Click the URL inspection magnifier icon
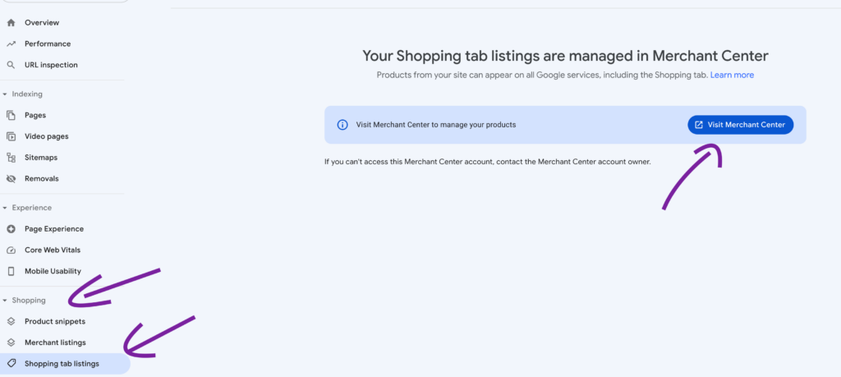Screen dimensions: 841x377 click(11, 65)
